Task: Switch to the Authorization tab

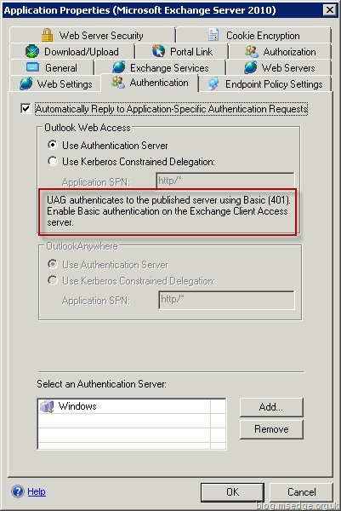Action: click(x=280, y=51)
